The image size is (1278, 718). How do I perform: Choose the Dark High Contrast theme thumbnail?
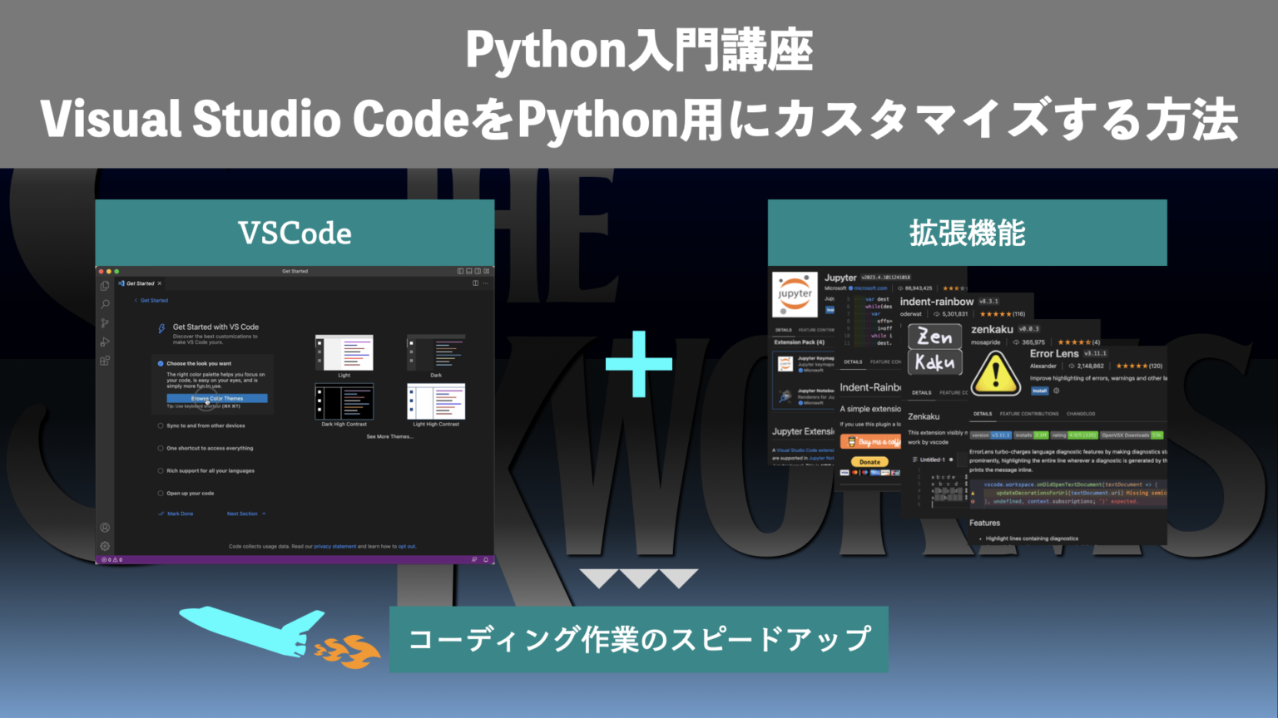pos(344,402)
